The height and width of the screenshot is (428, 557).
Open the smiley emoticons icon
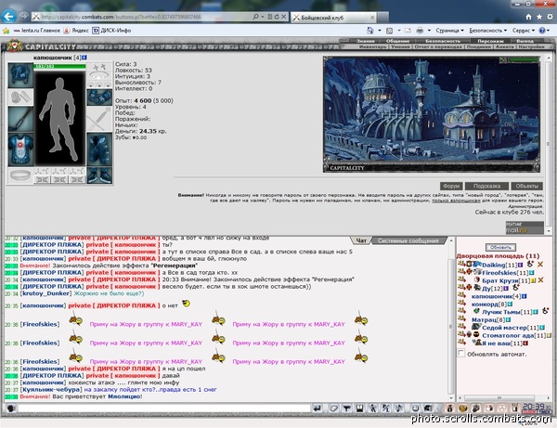point(415,409)
